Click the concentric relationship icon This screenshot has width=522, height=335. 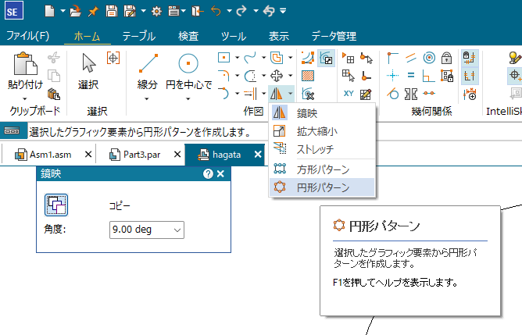tap(428, 58)
